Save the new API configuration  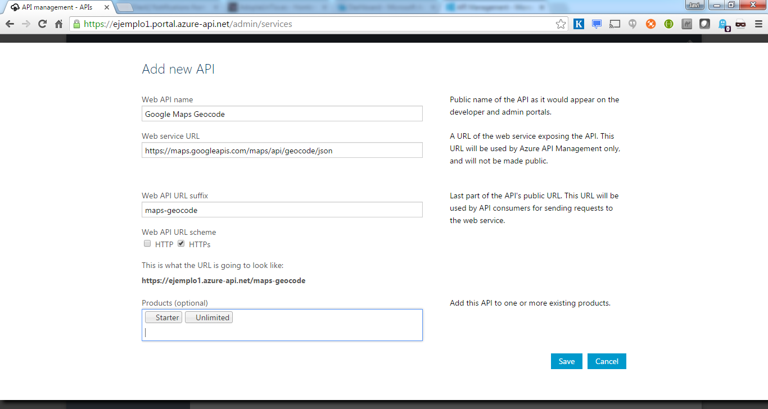[x=566, y=361]
